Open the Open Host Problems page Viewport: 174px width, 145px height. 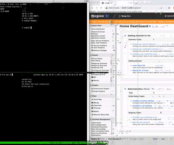tap(99, 43)
